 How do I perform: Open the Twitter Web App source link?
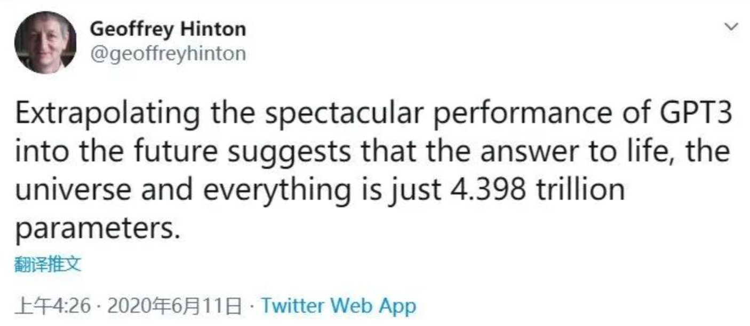[x=338, y=306]
